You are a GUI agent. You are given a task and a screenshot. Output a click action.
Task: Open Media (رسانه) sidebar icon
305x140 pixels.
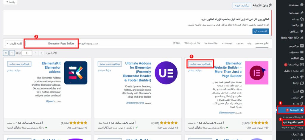[x=302, y=19]
